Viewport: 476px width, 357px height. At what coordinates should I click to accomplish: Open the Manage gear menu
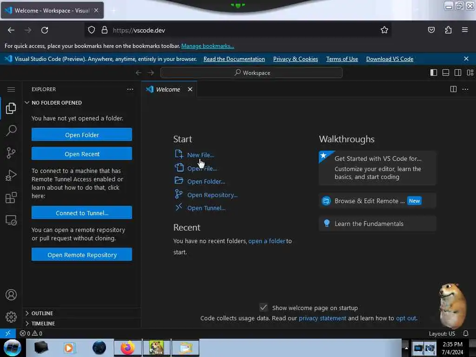(x=11, y=317)
